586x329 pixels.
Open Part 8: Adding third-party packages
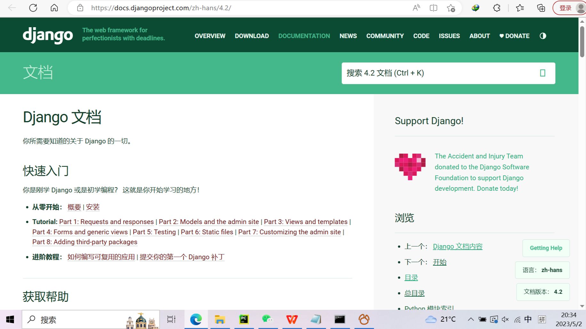85,242
